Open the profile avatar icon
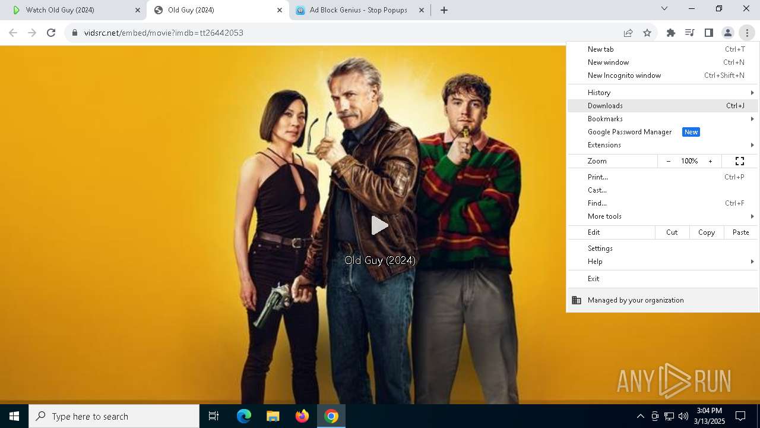Screen dimensions: 760x428 [728, 33]
